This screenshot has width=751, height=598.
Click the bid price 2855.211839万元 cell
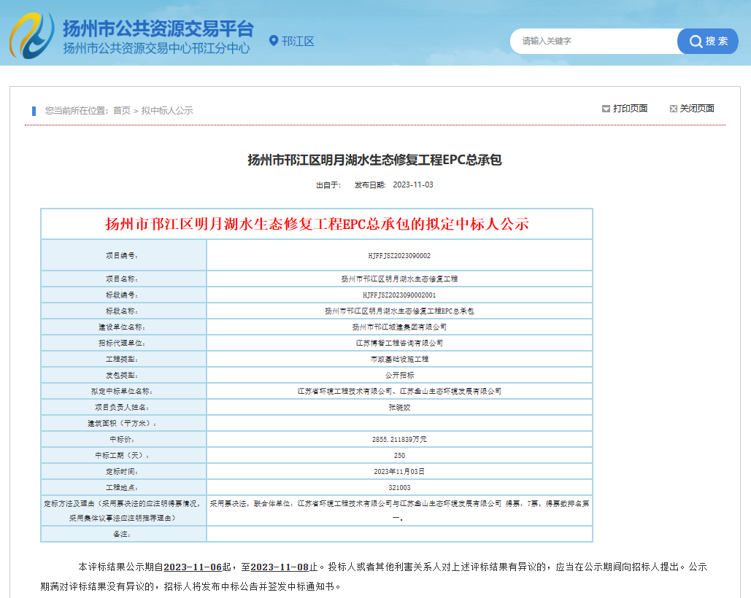pos(399,439)
